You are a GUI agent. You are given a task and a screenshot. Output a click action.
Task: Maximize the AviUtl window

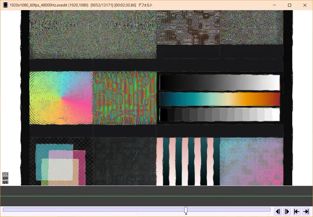[290, 5]
